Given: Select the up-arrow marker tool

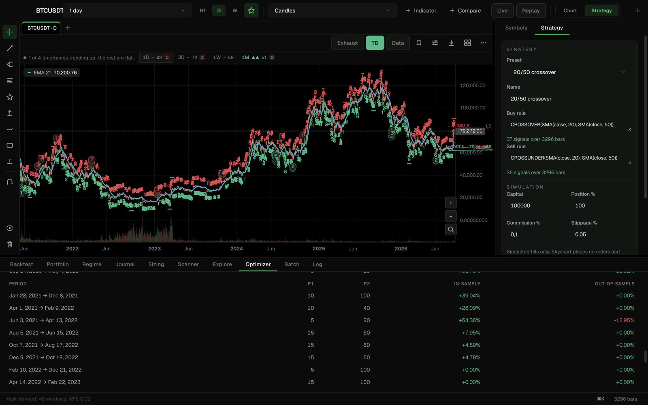Looking at the screenshot, I should click(10, 113).
